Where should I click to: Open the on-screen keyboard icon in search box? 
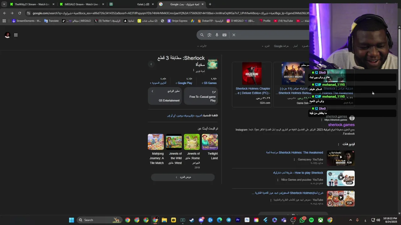(x=224, y=35)
